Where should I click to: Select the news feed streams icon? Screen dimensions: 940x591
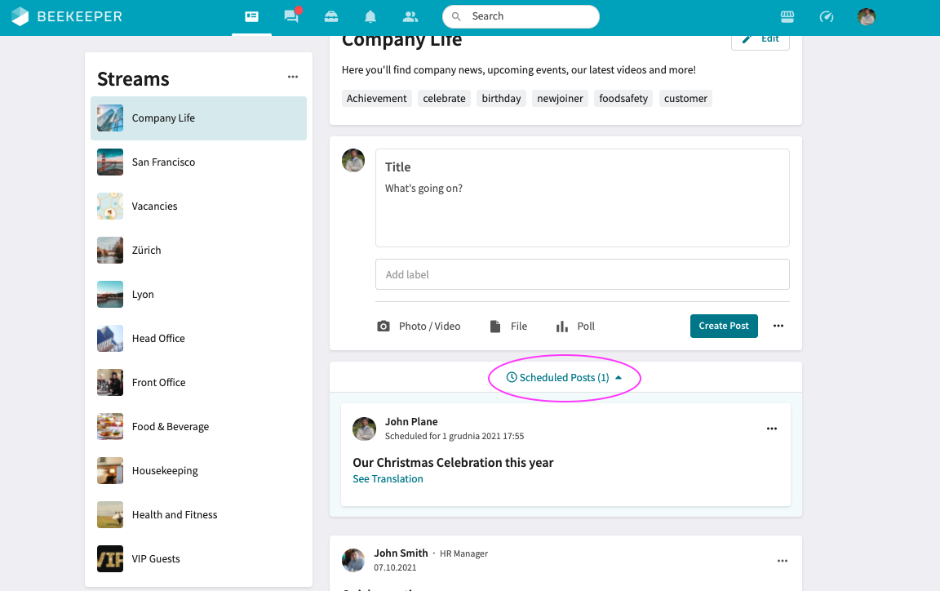pos(251,16)
